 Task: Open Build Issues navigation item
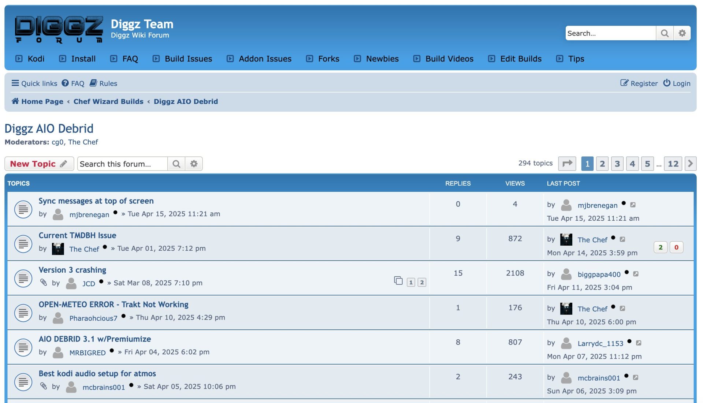click(182, 59)
